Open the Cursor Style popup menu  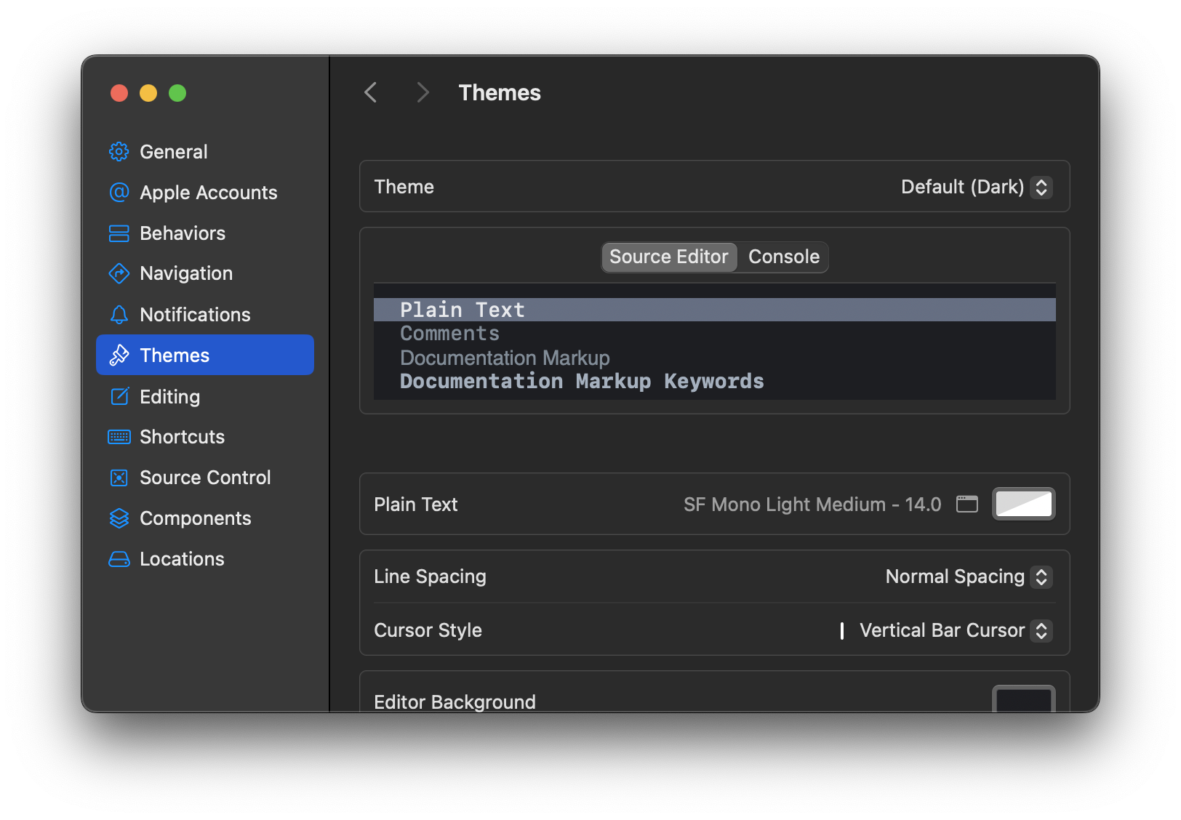953,630
